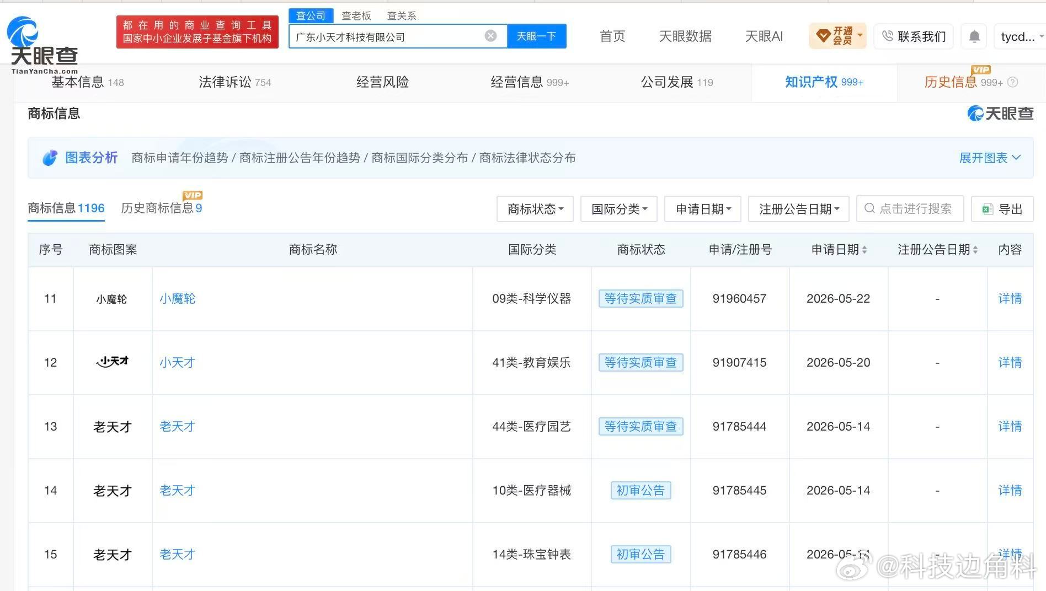Click 等待实质审查 status for 小魔轮

tap(641, 298)
